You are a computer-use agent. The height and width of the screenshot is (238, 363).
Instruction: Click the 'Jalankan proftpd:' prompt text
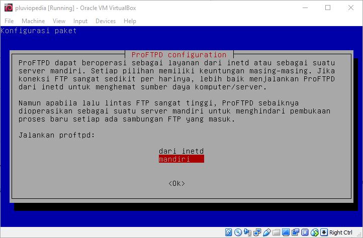point(57,135)
